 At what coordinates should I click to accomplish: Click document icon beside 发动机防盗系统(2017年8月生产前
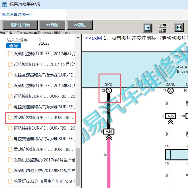[10, 160]
